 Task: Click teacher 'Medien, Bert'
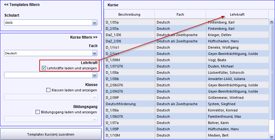point(218,136)
